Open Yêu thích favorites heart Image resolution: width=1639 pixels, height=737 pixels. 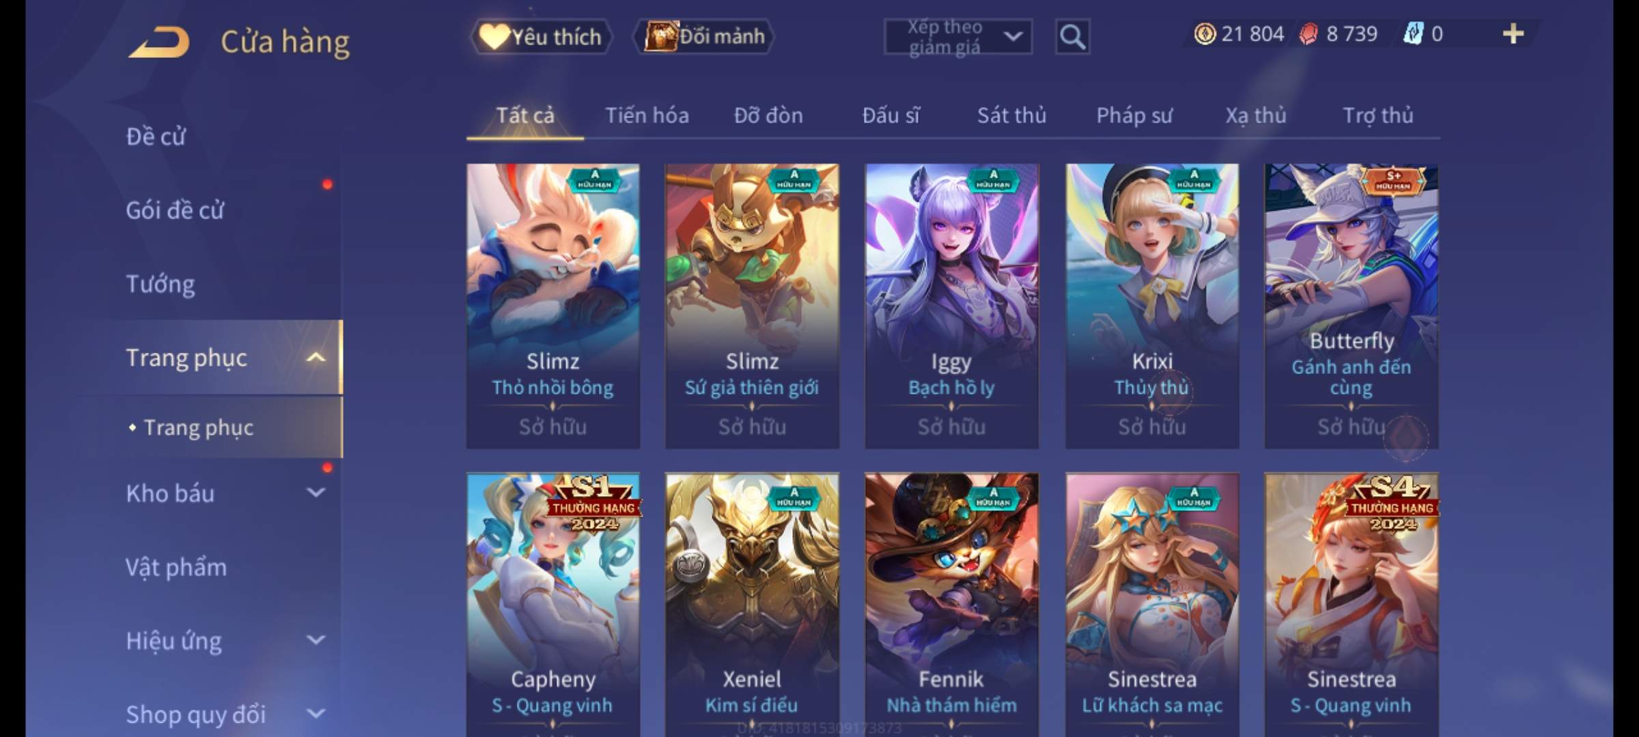pos(542,37)
